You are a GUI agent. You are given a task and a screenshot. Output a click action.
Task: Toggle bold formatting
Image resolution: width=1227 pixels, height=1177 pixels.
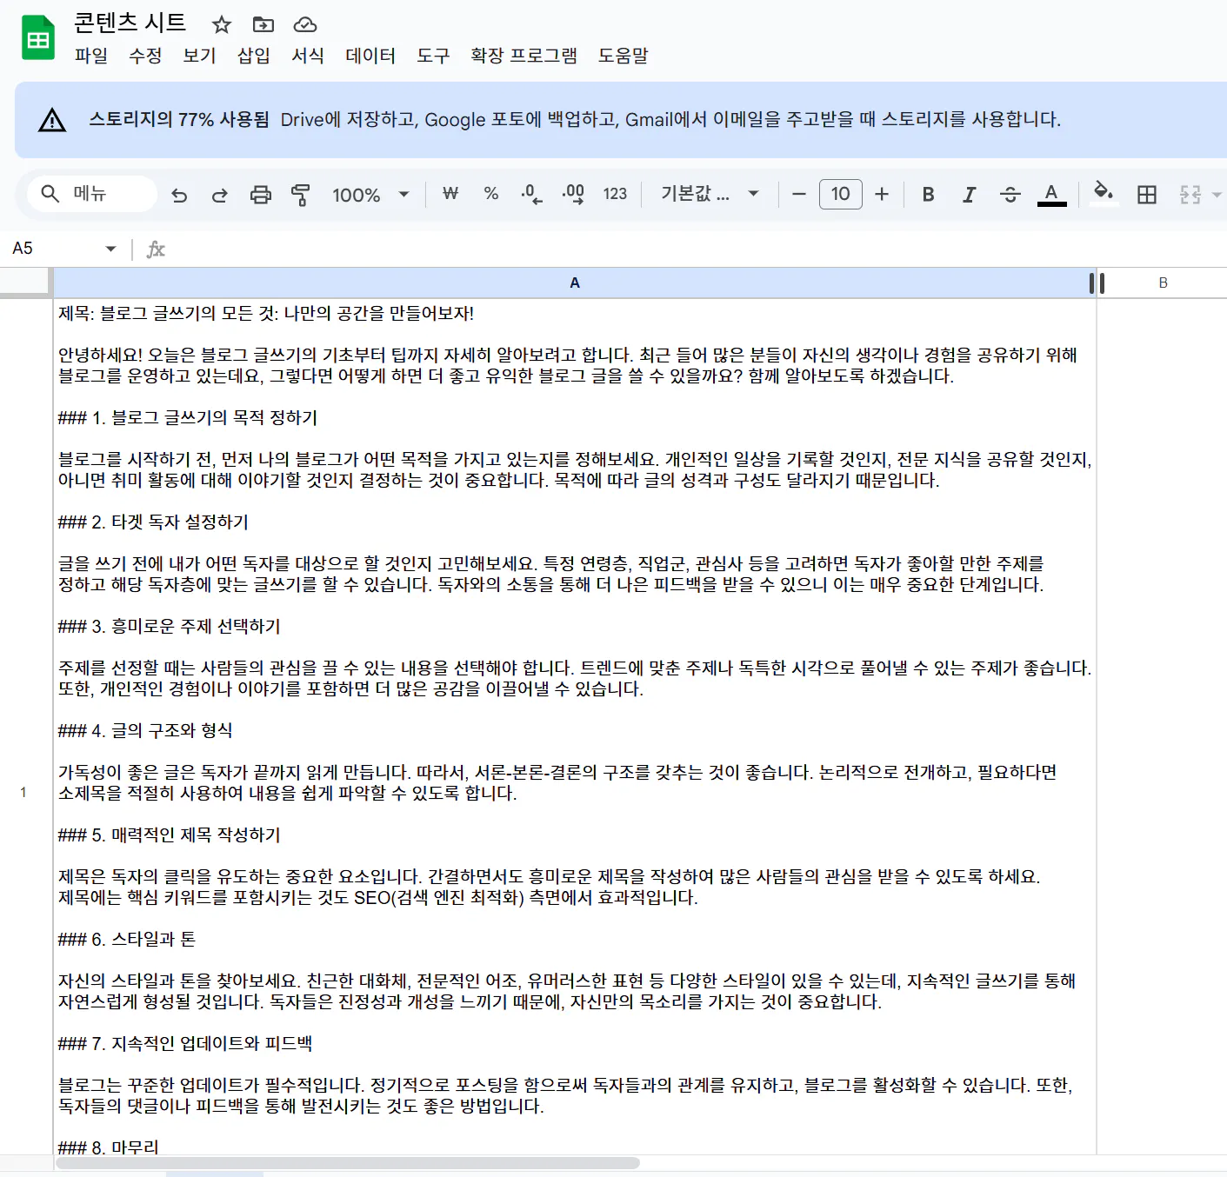928,194
